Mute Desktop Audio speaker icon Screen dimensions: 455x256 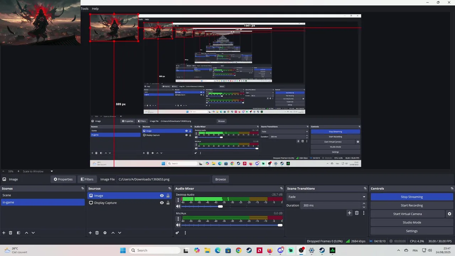point(178,206)
